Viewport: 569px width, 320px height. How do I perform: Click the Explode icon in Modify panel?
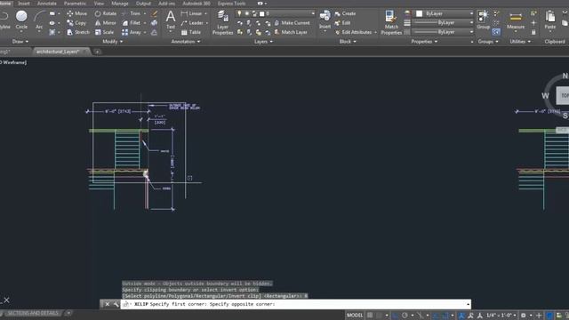pyautogui.click(x=154, y=23)
